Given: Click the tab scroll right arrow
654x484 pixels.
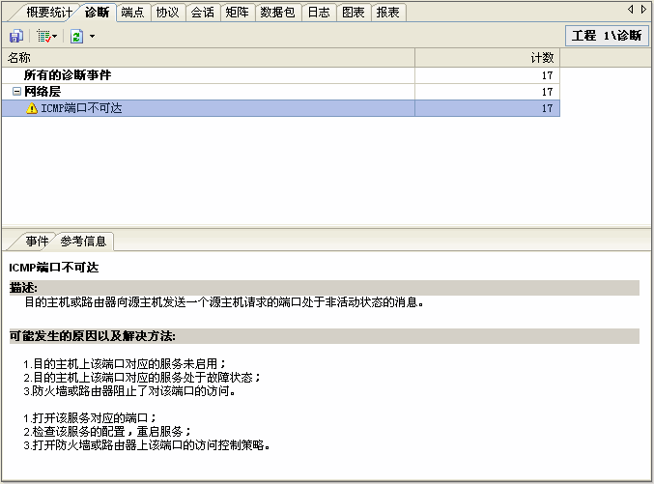Looking at the screenshot, I should pyautogui.click(x=643, y=10).
